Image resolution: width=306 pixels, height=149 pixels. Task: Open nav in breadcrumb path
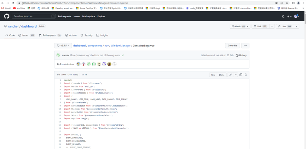(x=106, y=46)
